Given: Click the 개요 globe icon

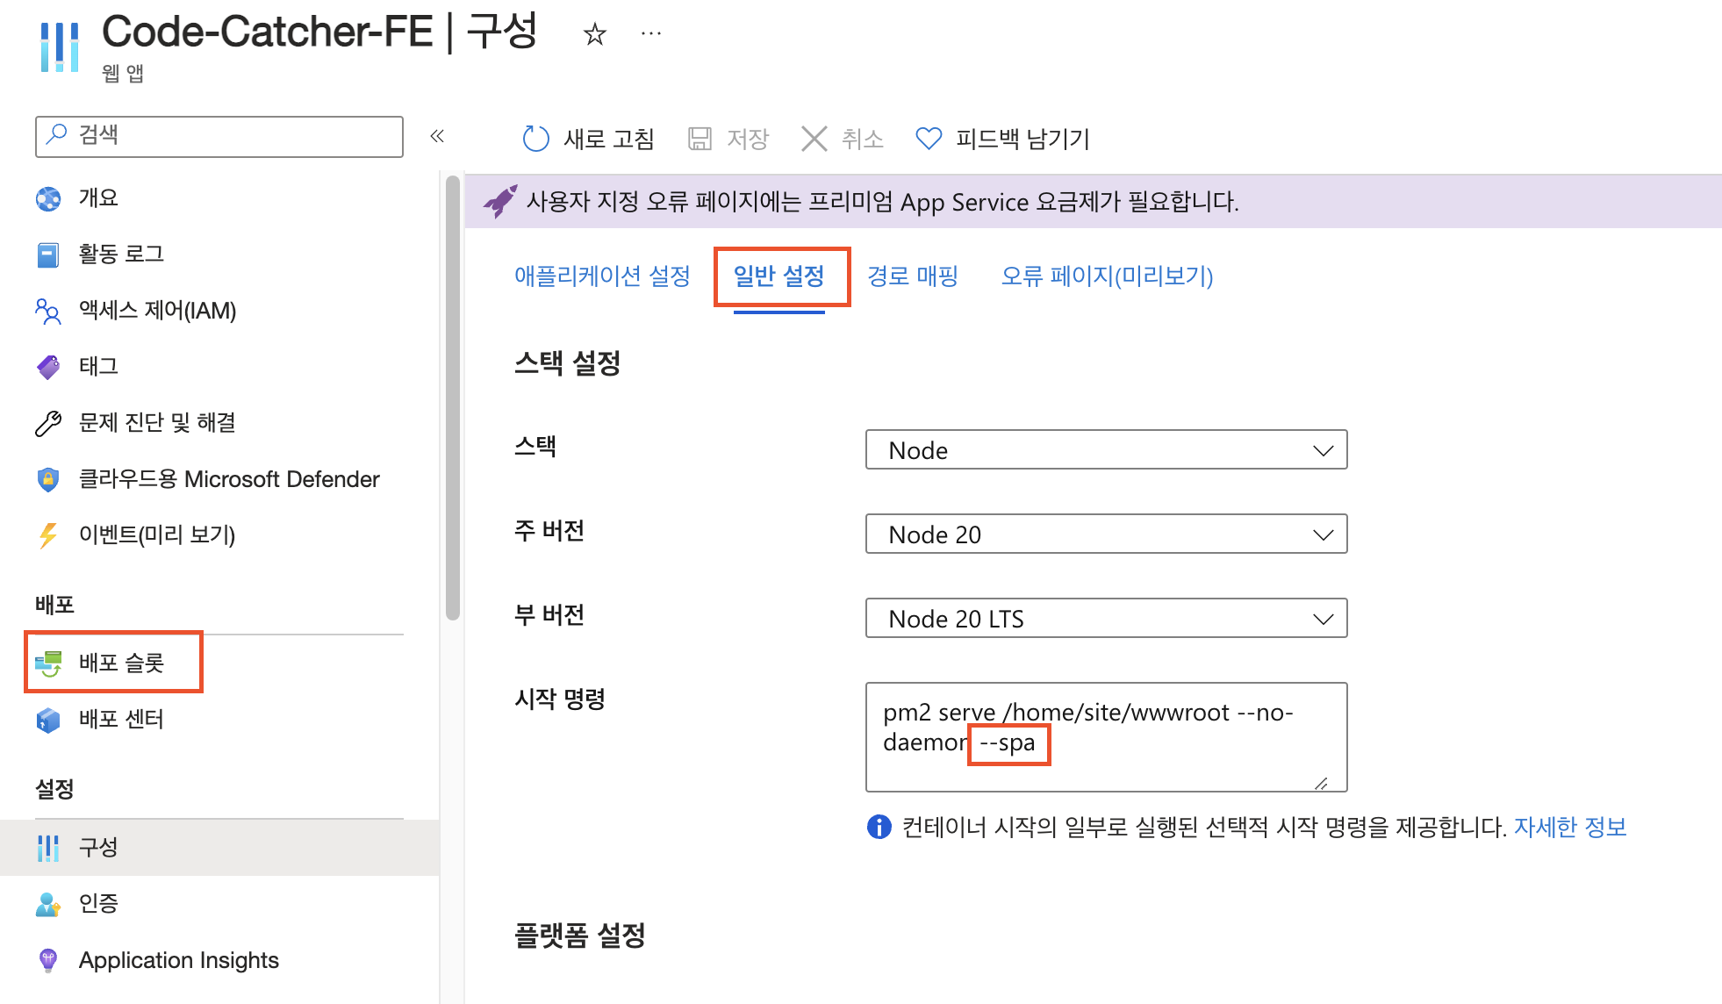Looking at the screenshot, I should (x=48, y=199).
